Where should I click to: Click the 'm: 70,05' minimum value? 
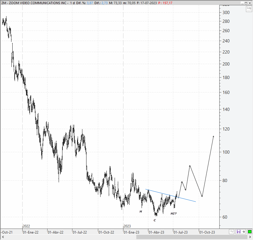pyautogui.click(x=129, y=3)
